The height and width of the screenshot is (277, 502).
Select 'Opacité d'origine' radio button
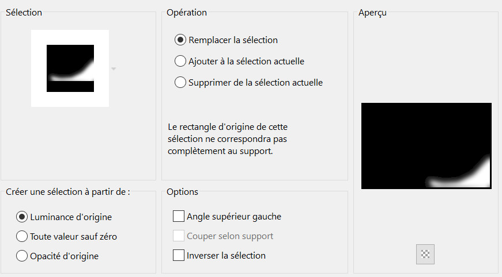coord(22,256)
